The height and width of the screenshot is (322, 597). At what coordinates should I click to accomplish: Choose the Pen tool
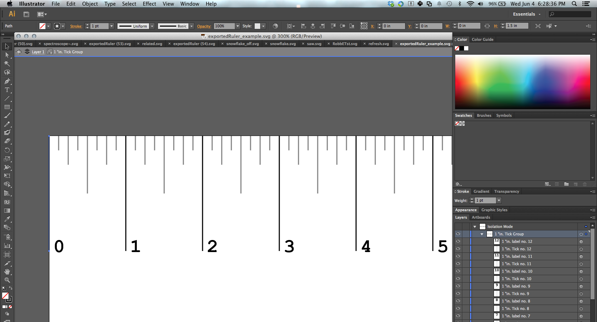click(7, 81)
